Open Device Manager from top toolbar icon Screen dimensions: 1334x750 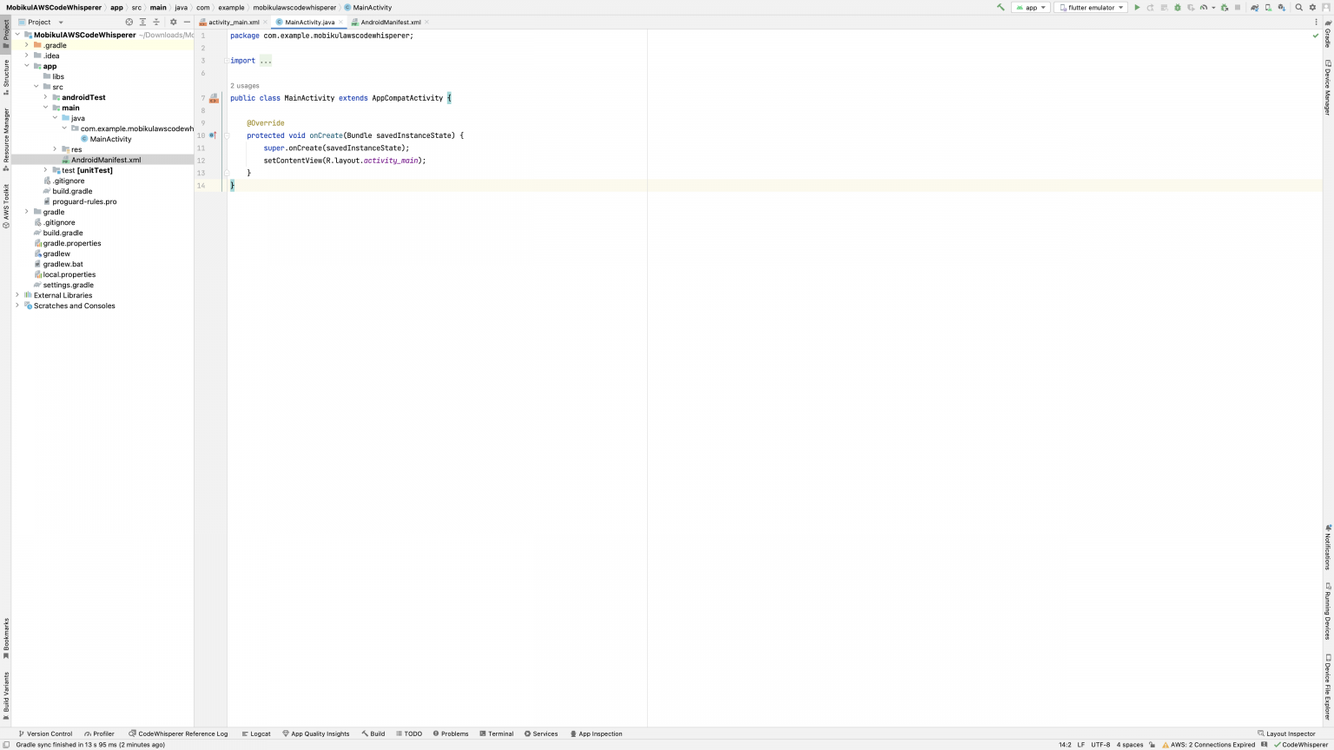[1268, 8]
